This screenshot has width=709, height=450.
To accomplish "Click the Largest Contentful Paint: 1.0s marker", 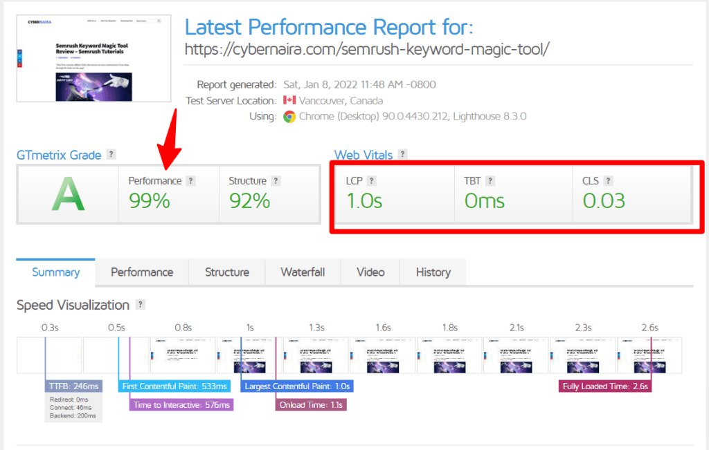I will tap(297, 386).
